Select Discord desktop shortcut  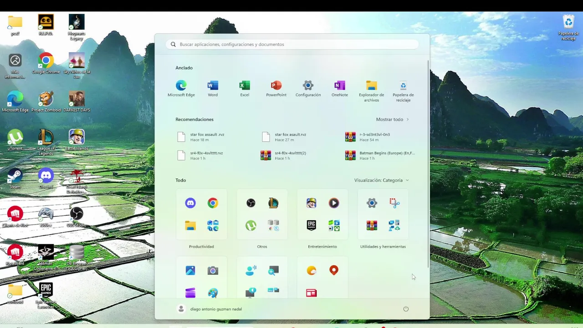(46, 179)
